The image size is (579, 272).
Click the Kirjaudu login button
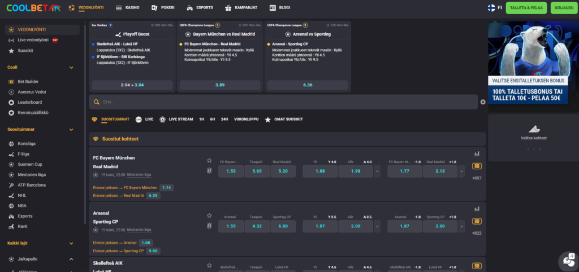tap(564, 8)
